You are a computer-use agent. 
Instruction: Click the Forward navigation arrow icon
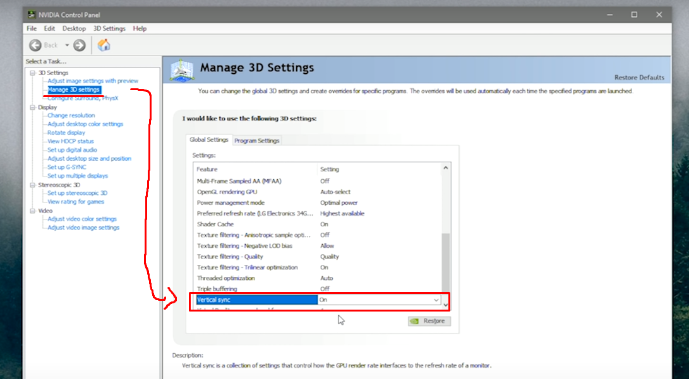point(79,45)
